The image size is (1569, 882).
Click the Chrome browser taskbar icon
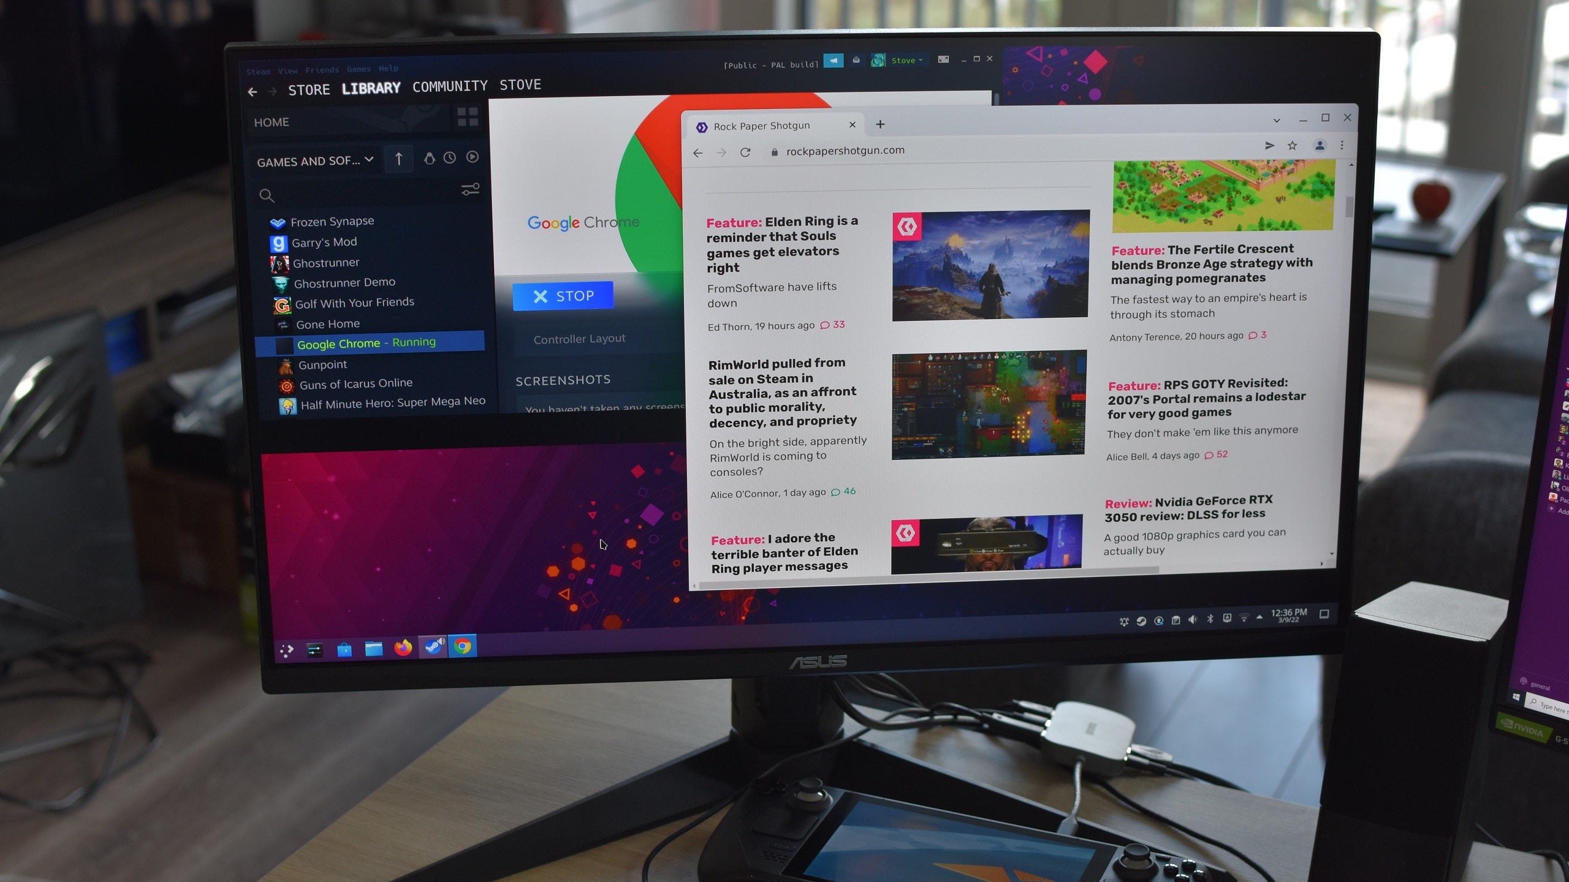462,647
